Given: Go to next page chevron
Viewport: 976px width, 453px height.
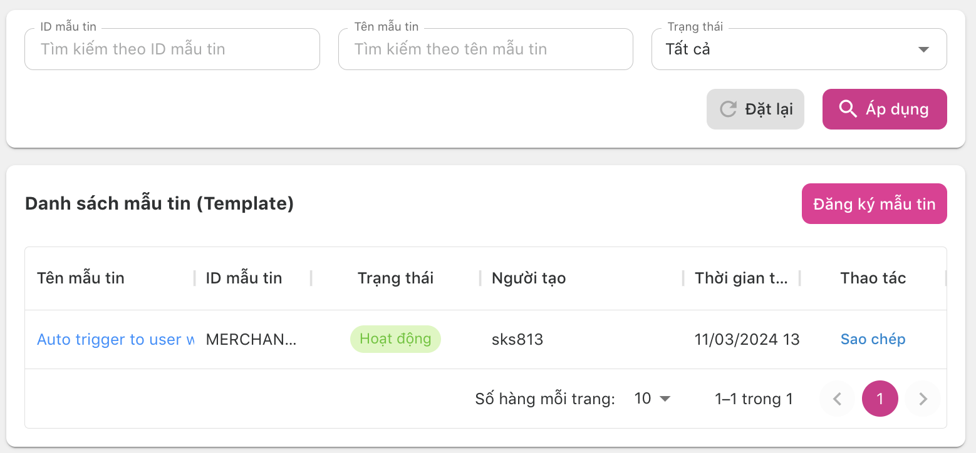Looking at the screenshot, I should (x=923, y=399).
